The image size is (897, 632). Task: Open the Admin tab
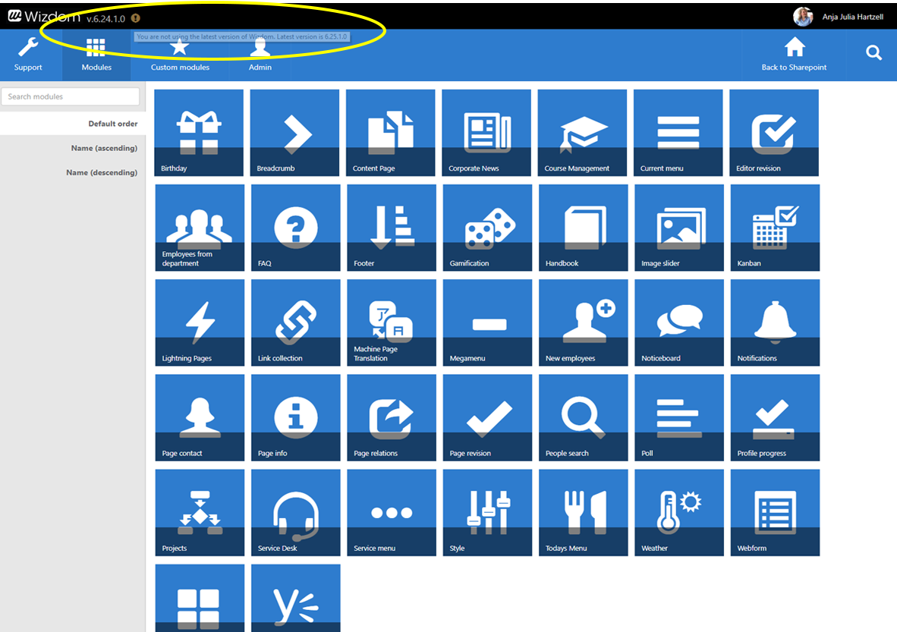click(260, 55)
